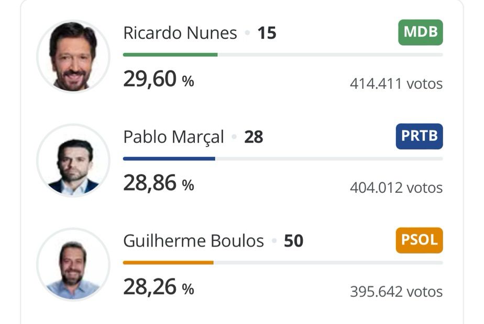Select the orange PSOL party badge
484x324 pixels.
(419, 240)
